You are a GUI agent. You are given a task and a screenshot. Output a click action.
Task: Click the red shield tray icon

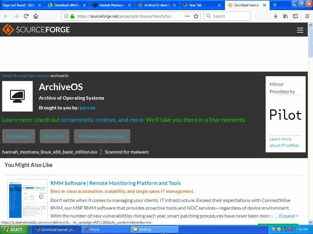coord(290,229)
